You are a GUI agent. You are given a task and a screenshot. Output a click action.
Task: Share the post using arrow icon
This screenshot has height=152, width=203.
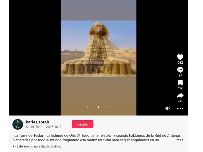click(180, 95)
